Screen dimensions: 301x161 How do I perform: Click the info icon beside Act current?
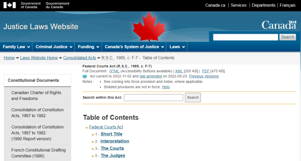click(x=85, y=76)
